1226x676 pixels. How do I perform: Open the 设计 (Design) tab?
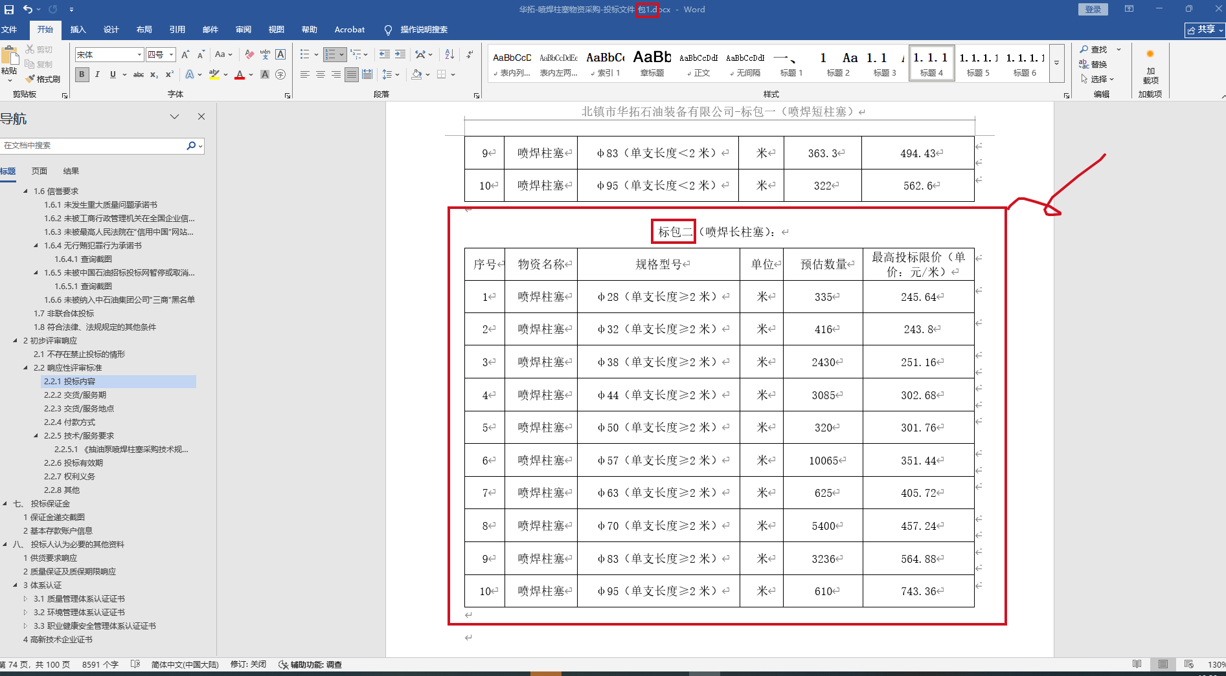111,30
